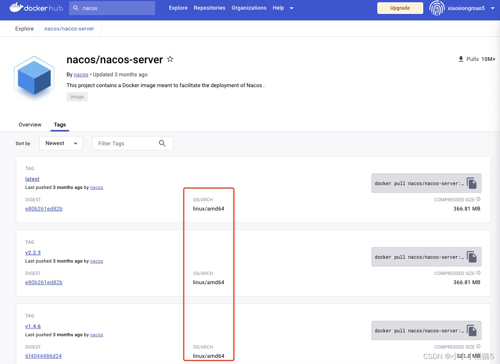Image resolution: width=500 pixels, height=364 pixels.
Task: Select the docker pull command text for v2.2.3
Action: click(419, 257)
